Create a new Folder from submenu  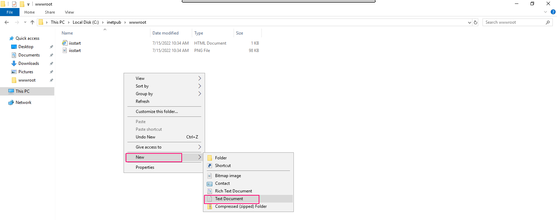pos(248,158)
